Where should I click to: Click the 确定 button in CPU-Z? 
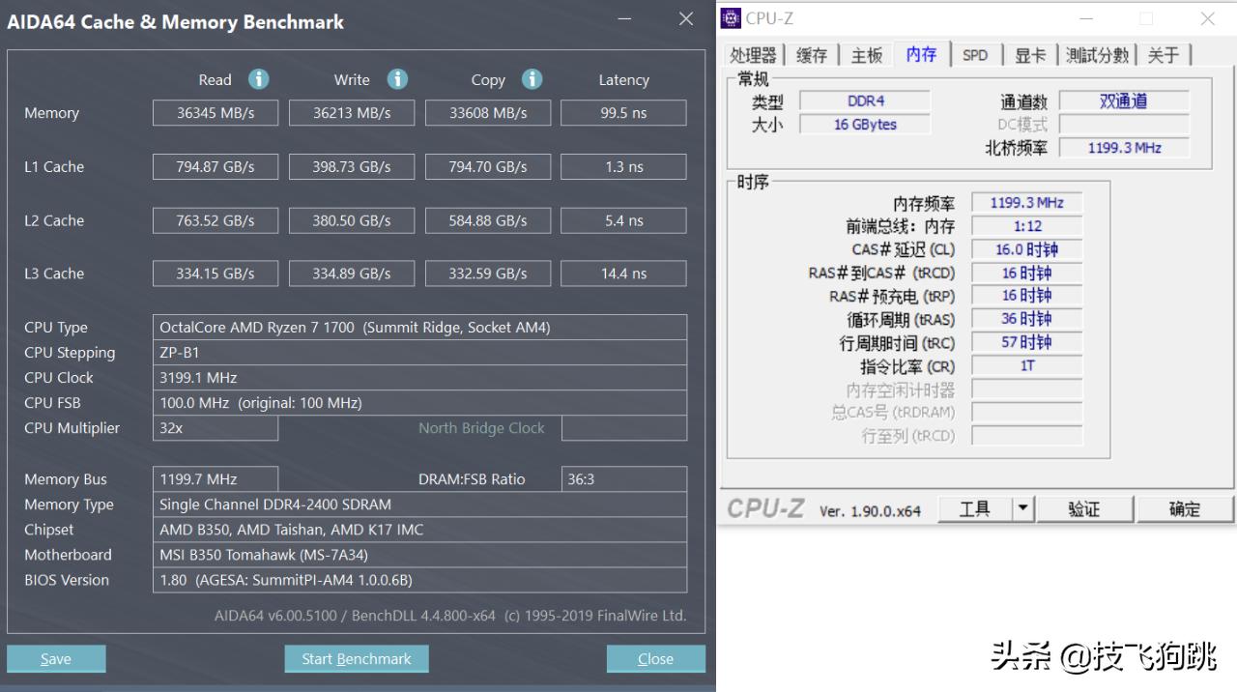coord(1186,507)
